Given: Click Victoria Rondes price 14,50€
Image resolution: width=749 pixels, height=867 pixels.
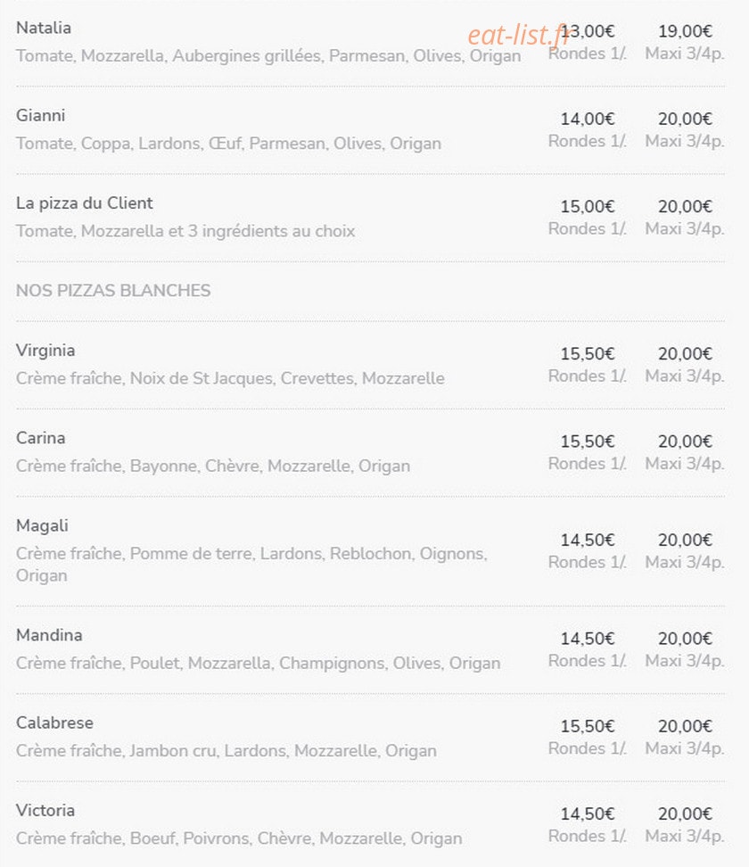Looking at the screenshot, I should coord(588,813).
